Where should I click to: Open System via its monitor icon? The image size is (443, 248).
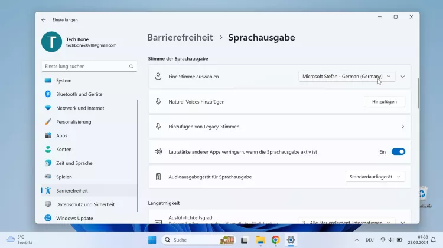coord(48,81)
